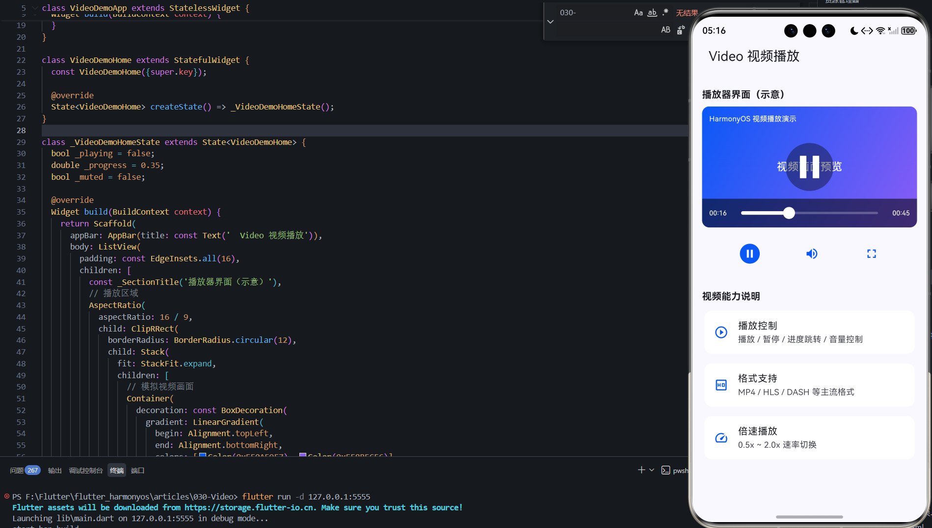Viewport: 932px width, 528px height.
Task: Click the battery indicator in phone status bar
Action: coord(908,31)
